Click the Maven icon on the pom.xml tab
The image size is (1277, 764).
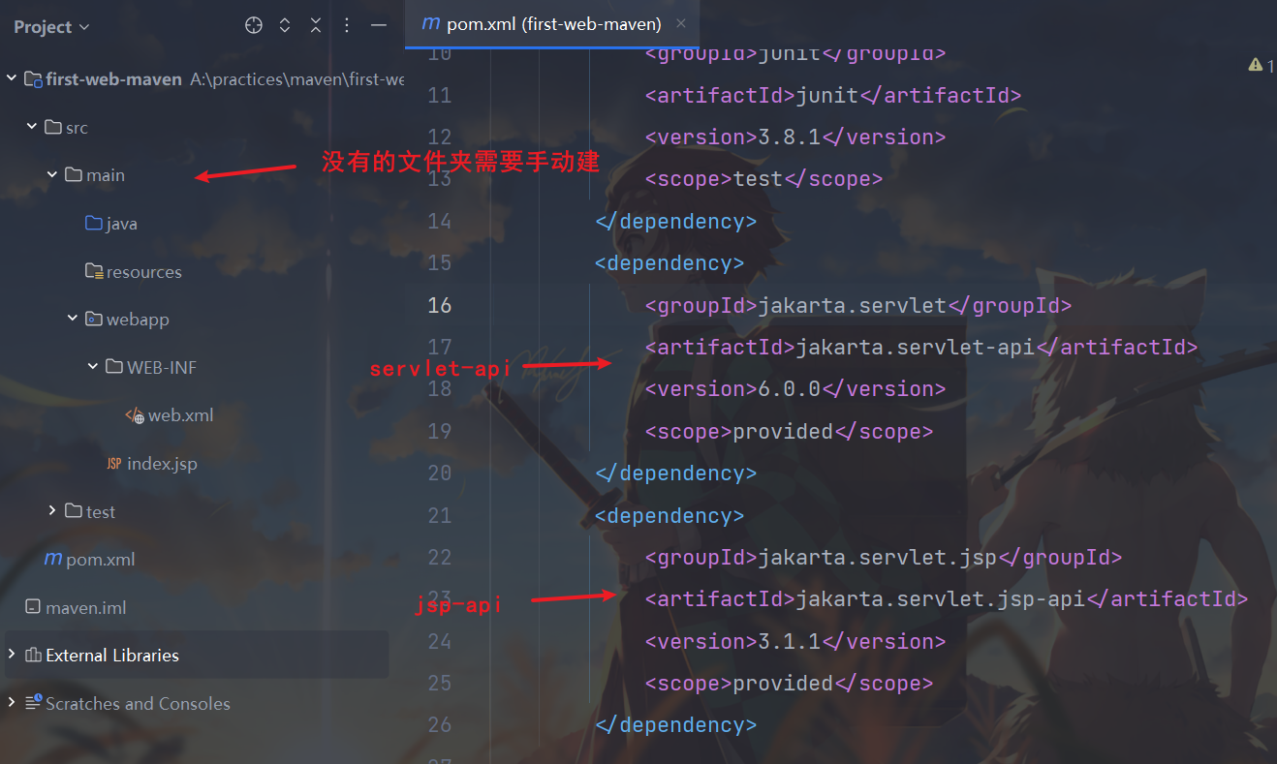432,24
